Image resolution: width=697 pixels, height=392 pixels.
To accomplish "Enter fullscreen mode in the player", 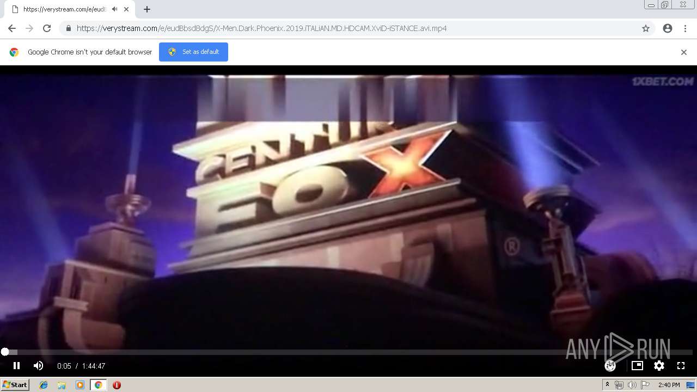I will pos(681,366).
